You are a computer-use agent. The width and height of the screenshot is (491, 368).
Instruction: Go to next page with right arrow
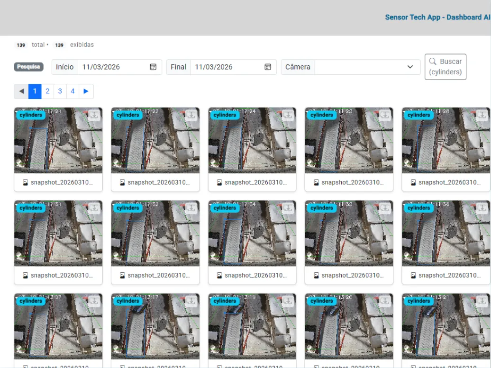click(x=86, y=91)
